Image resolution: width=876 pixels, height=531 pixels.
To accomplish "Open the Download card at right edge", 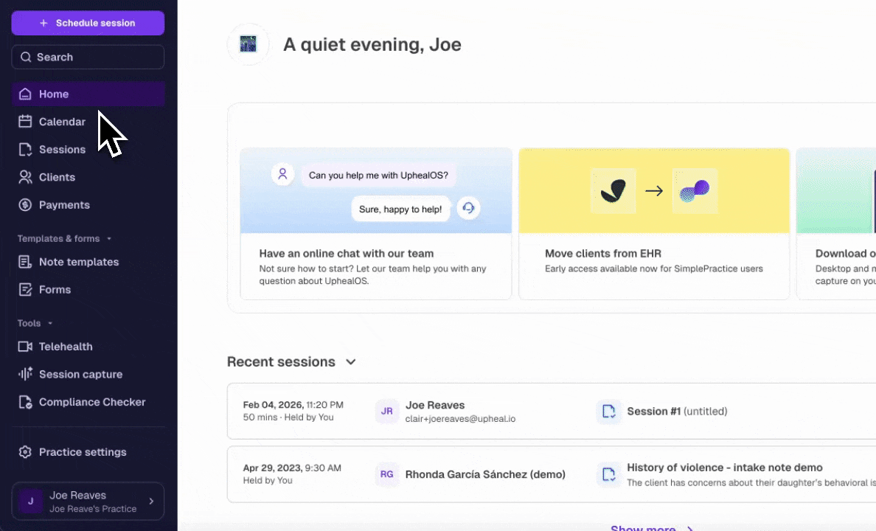I will coord(836,223).
